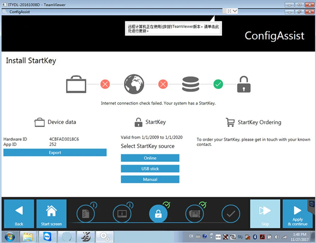Select the StartKey lock step icon
The image size is (316, 243).
[158, 214]
